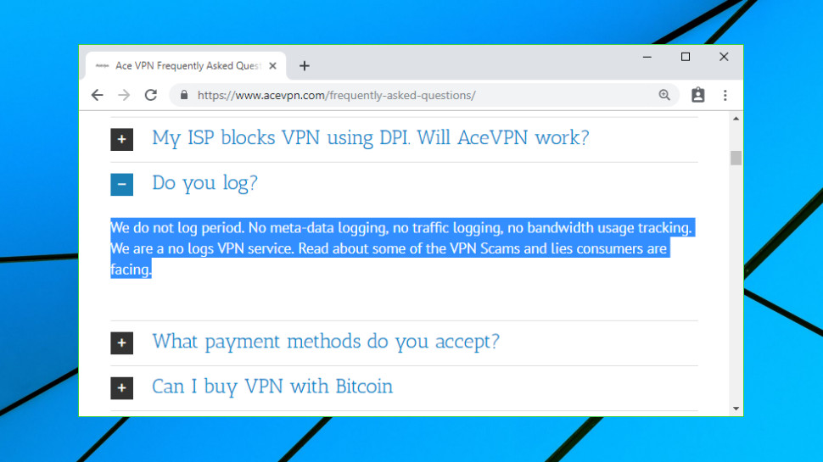Close the Ace VPN FAQ tab
The width and height of the screenshot is (823, 462).
coord(272,66)
